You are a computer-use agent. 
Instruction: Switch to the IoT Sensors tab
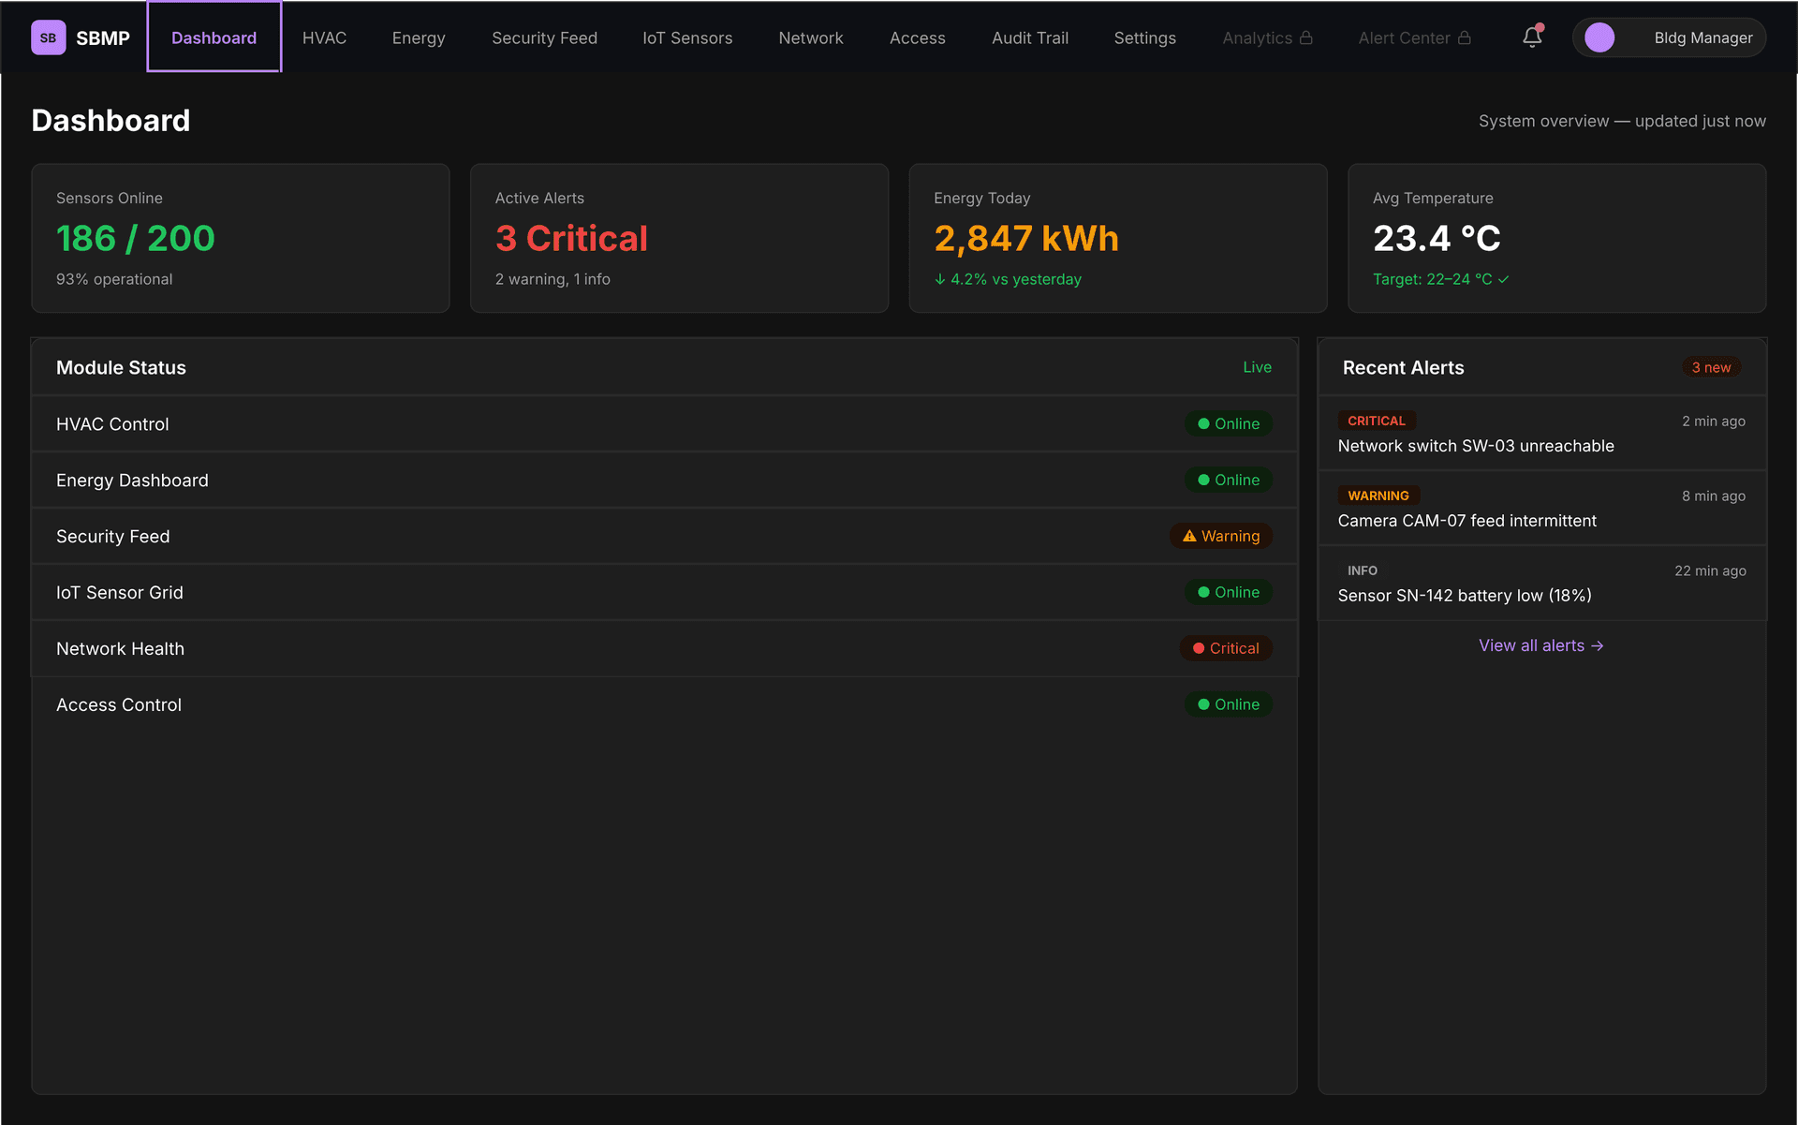(687, 37)
